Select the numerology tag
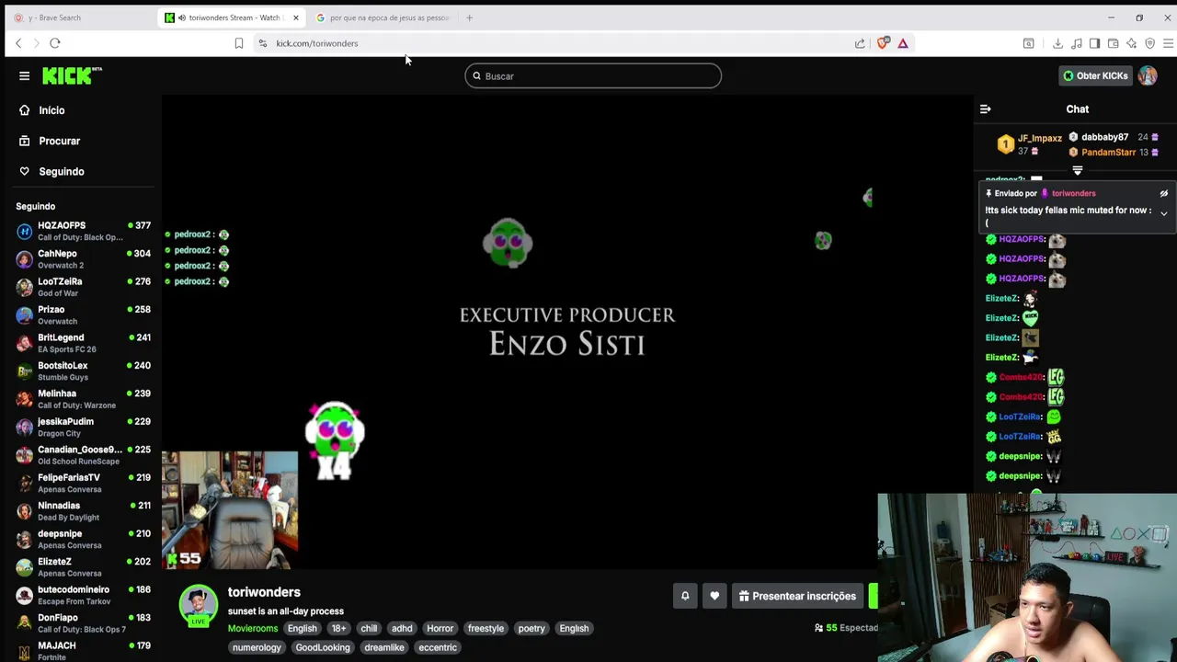Viewport: 1177px width, 662px height. point(257,647)
